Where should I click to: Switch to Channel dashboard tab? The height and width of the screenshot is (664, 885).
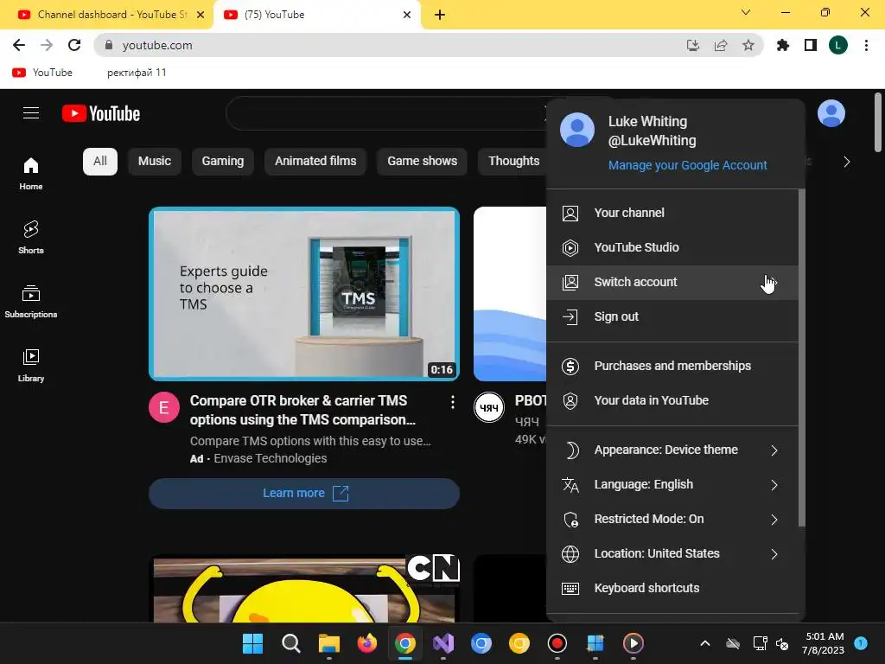(106, 15)
